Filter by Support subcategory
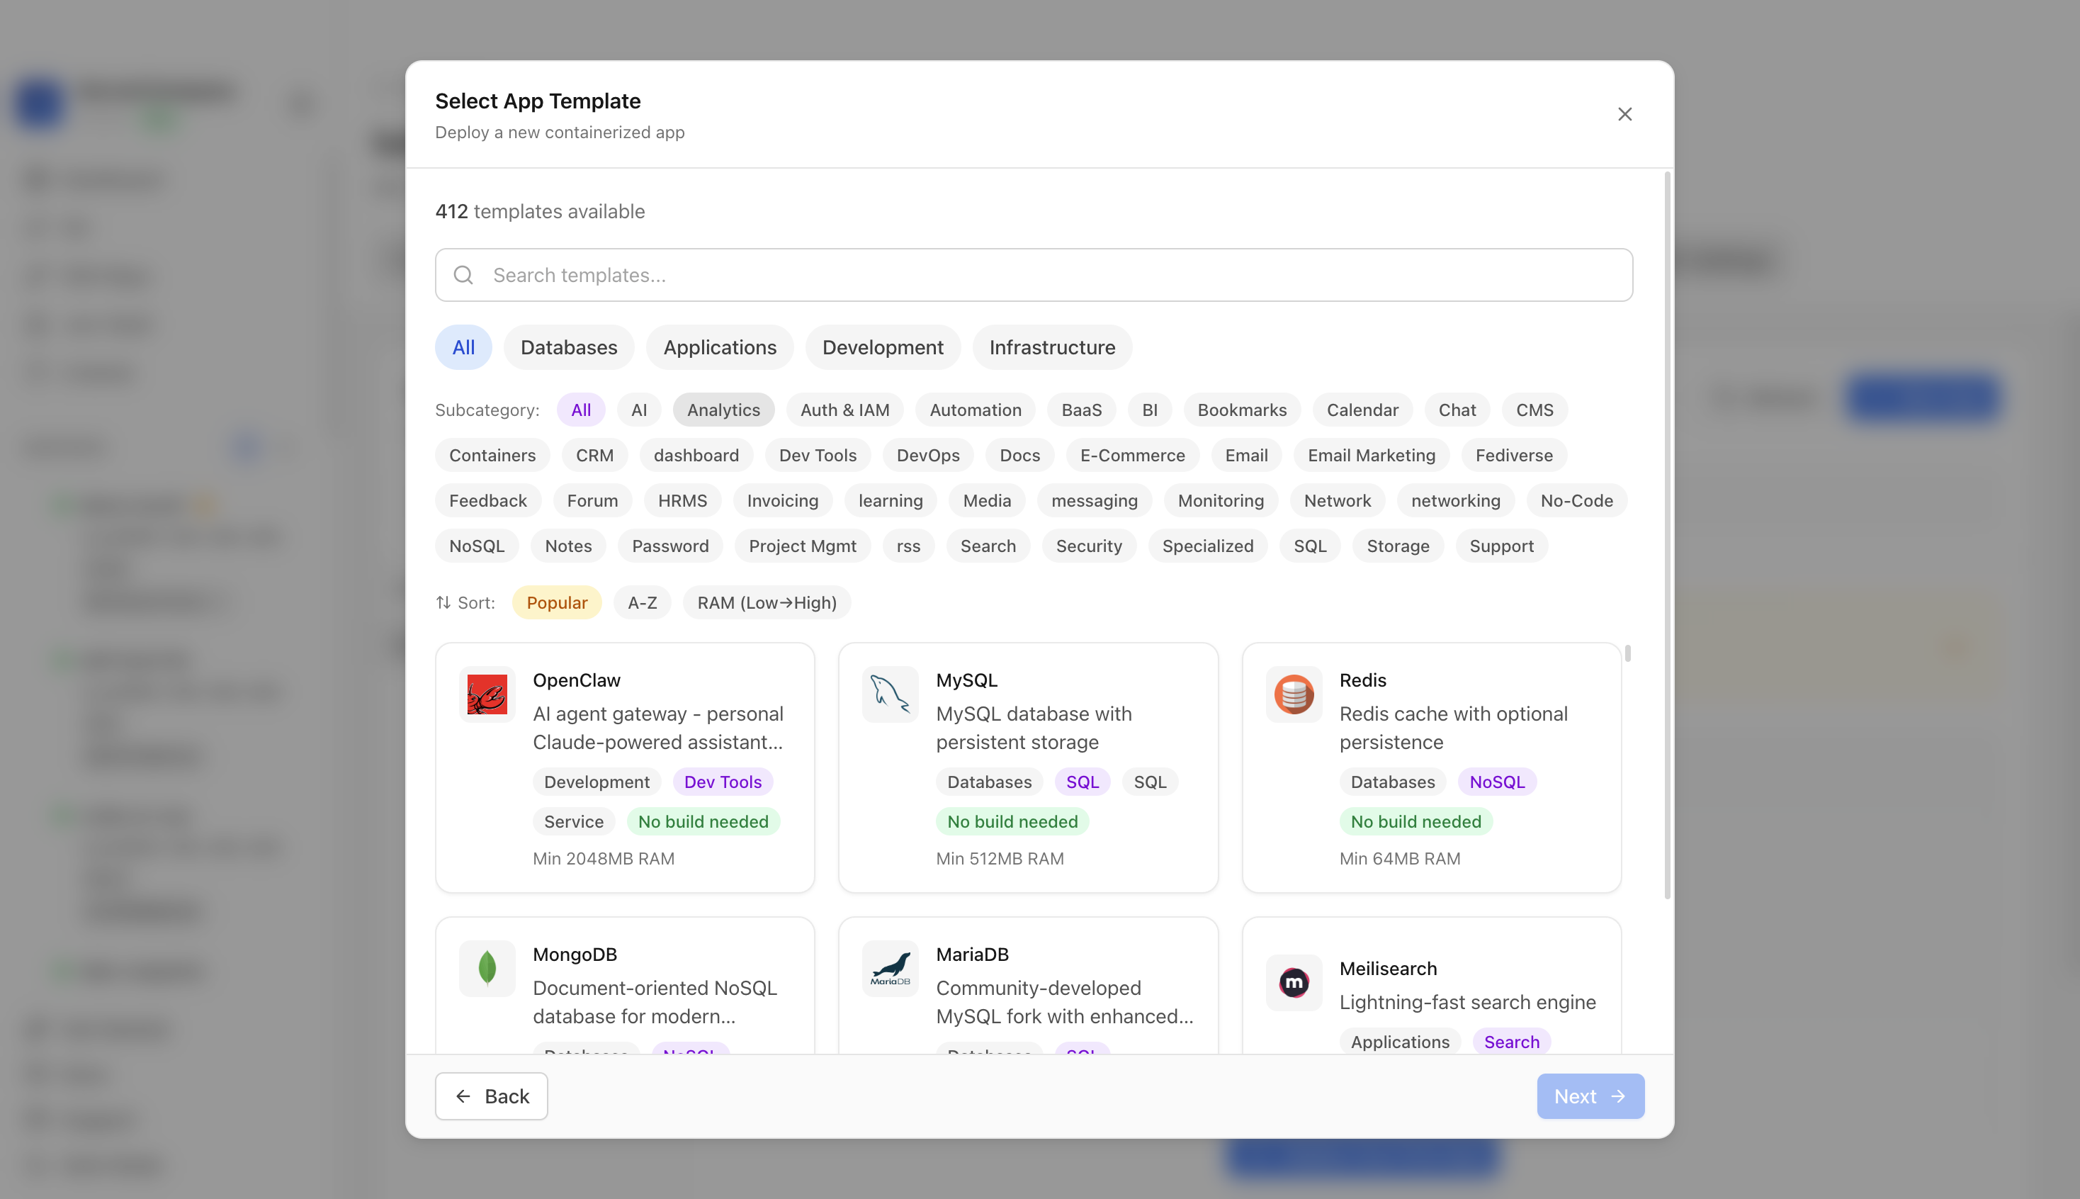 click(x=1501, y=546)
